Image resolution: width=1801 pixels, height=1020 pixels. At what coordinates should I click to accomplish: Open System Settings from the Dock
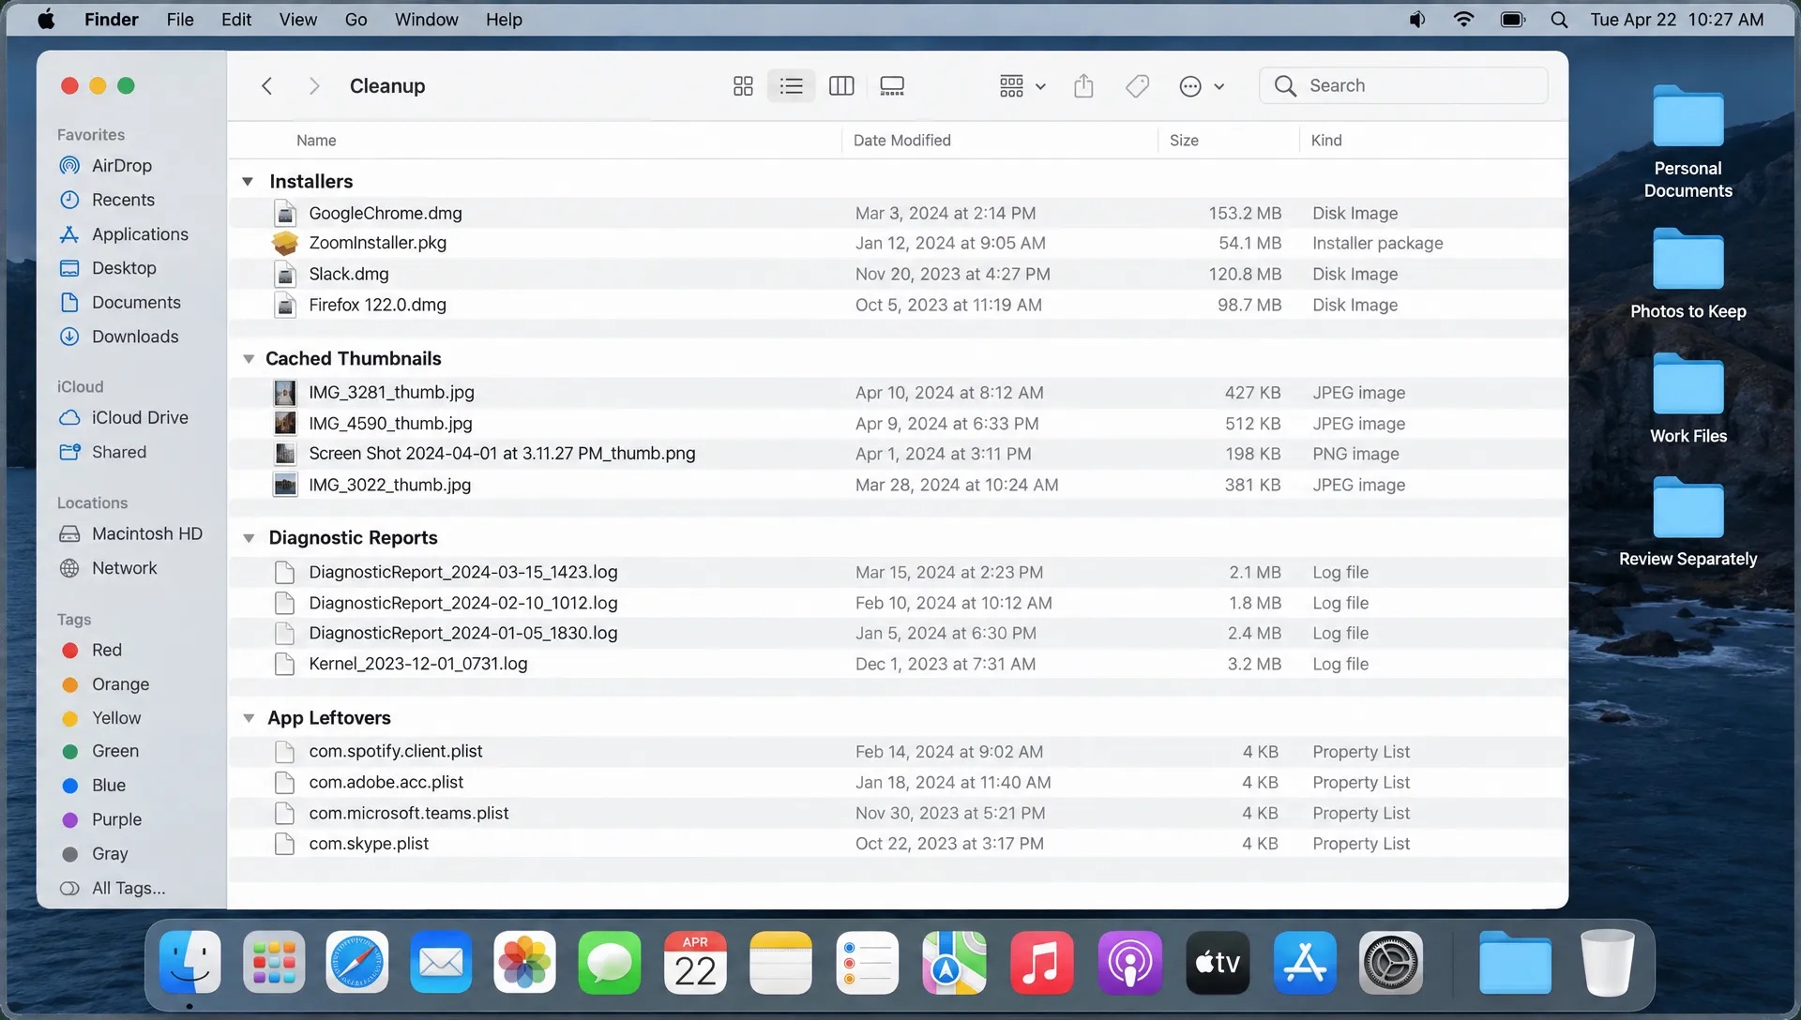click(1390, 963)
